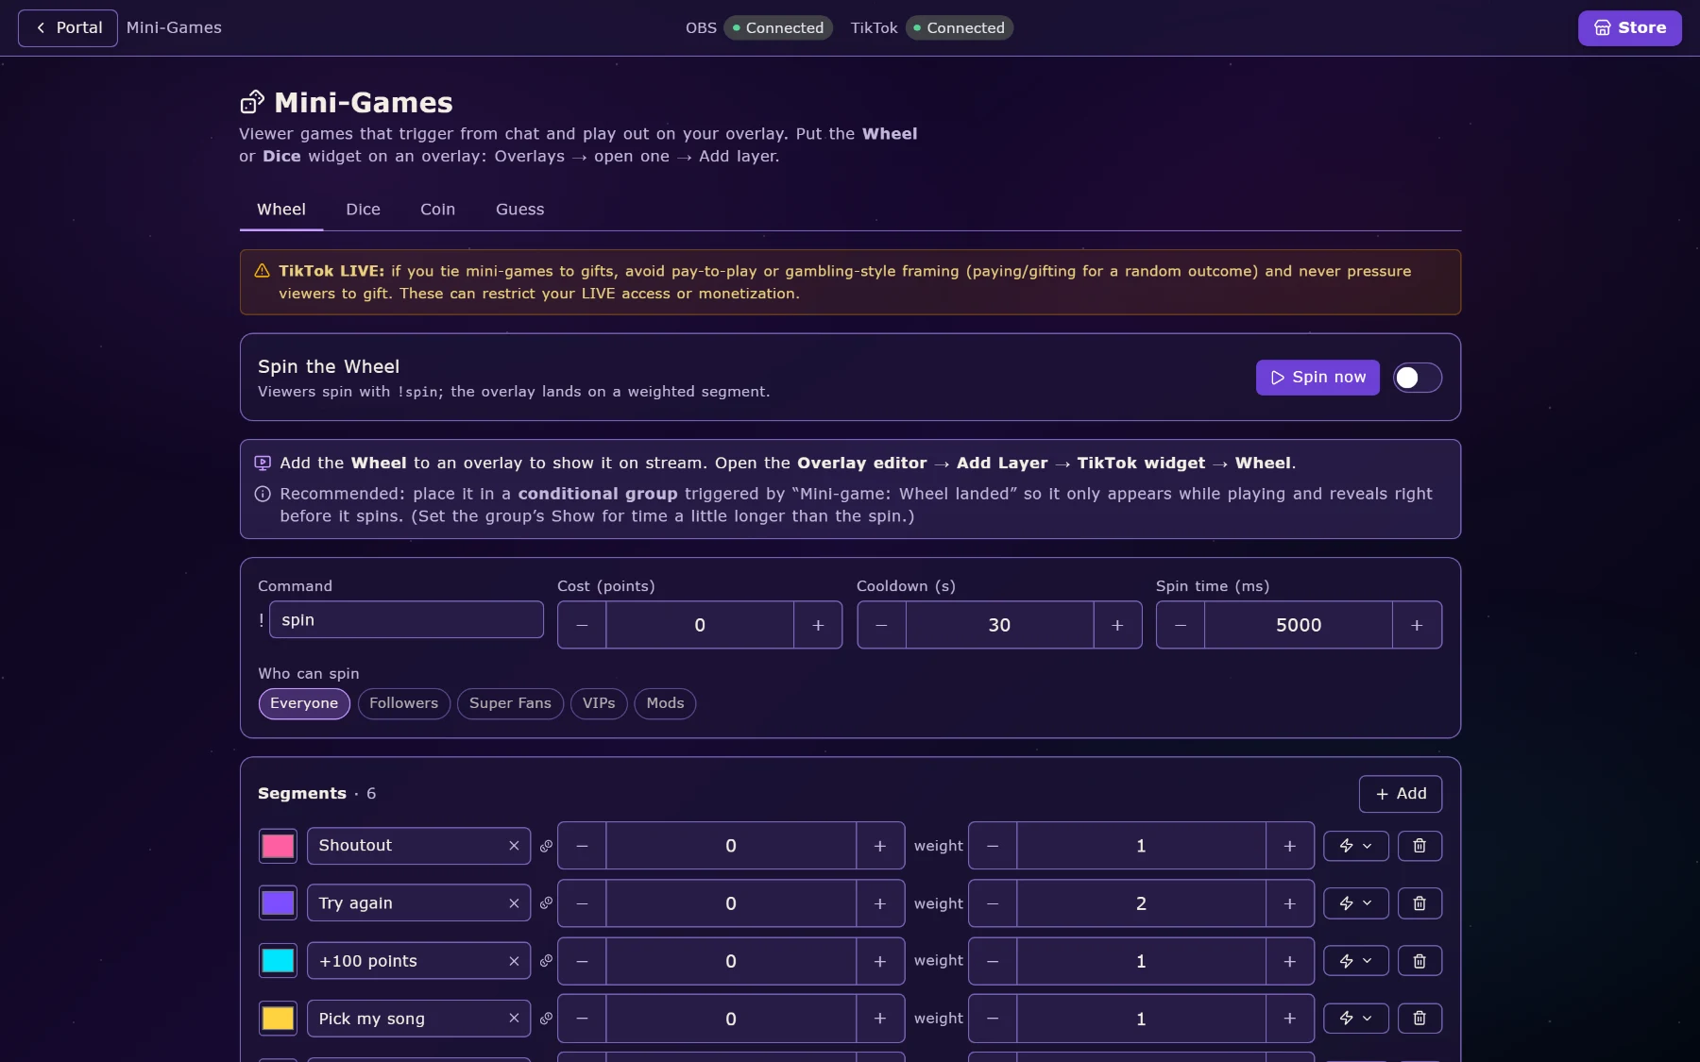Image resolution: width=1700 pixels, height=1062 pixels.
Task: Clear the +100 points segment name
Action: coord(514,961)
